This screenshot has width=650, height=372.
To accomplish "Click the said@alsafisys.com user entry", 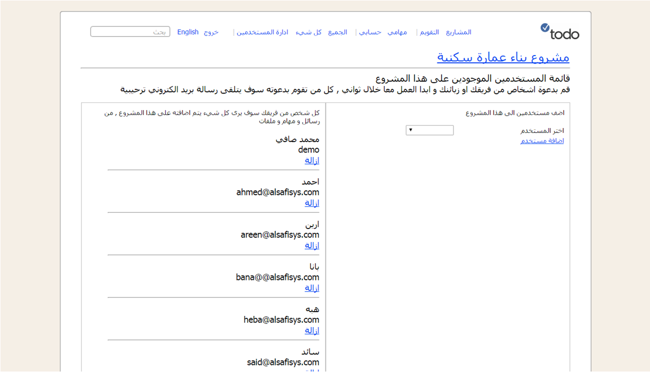I will click(x=283, y=362).
